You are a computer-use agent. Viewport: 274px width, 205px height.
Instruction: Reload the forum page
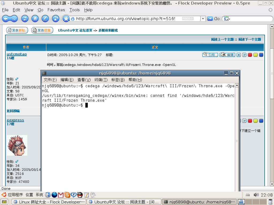click(25, 19)
